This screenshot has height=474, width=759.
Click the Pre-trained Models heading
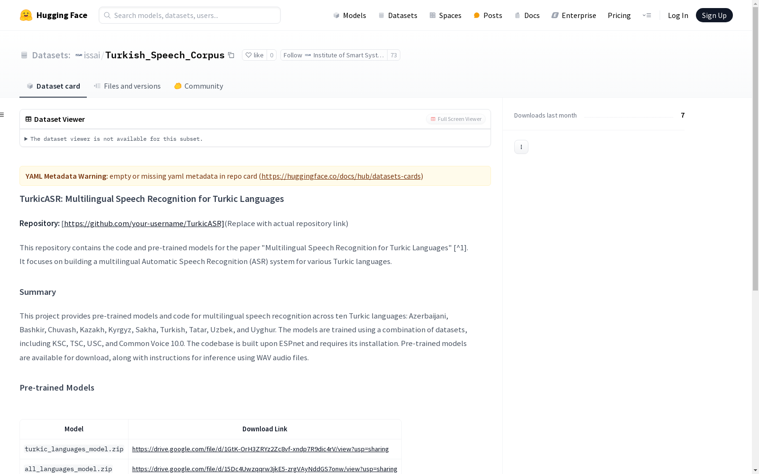coord(57,388)
